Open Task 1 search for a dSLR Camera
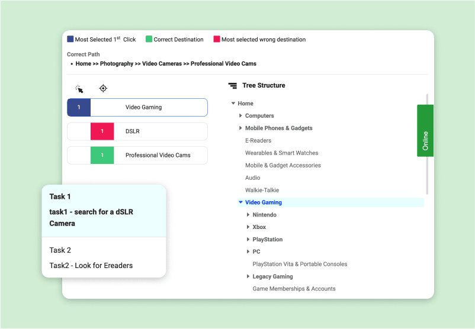Viewport: 475px width, 329px height. [x=104, y=211]
